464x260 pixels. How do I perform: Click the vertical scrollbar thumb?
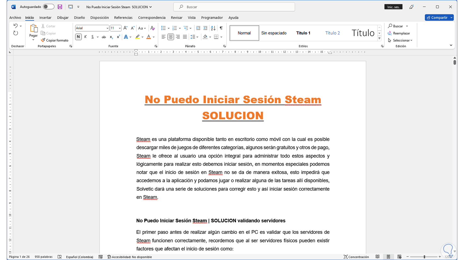[455, 62]
